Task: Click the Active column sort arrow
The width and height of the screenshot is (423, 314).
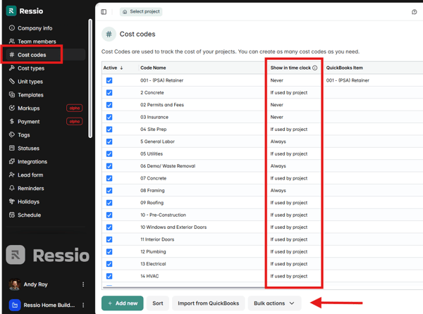Action: coord(123,68)
